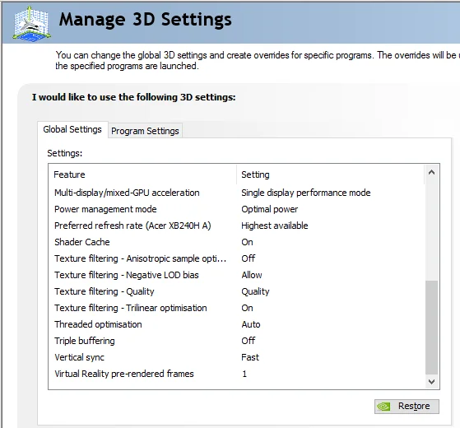Change the Texture filtering Quality setting value
This screenshot has width=460, height=428.
(255, 291)
